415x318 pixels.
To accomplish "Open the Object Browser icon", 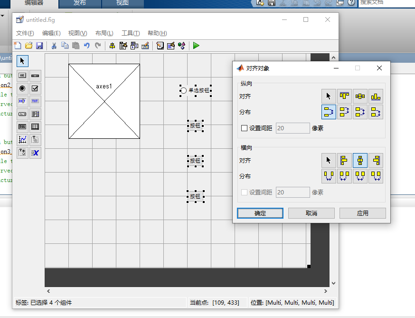I will [181, 46].
